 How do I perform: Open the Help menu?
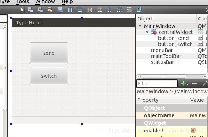(x=67, y=2)
